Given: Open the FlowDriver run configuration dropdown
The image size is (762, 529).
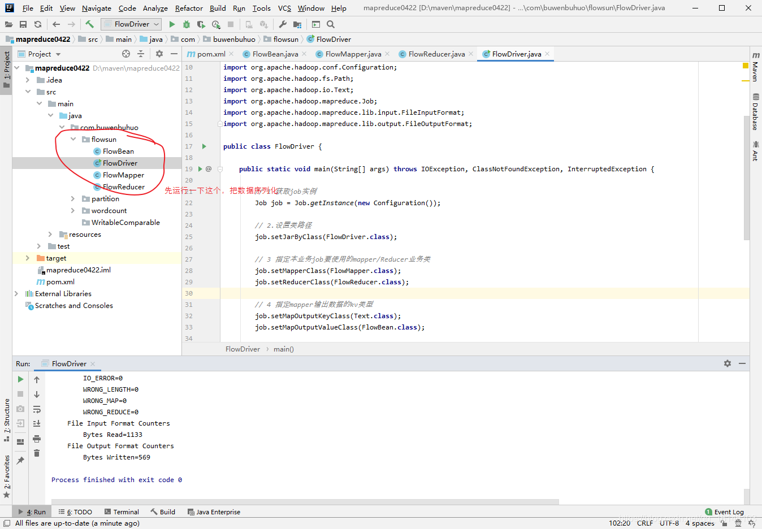Looking at the screenshot, I should [x=131, y=24].
